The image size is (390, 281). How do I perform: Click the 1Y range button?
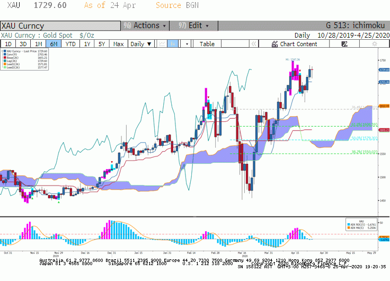(x=87, y=44)
